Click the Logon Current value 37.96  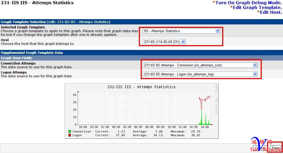(x=120, y=135)
